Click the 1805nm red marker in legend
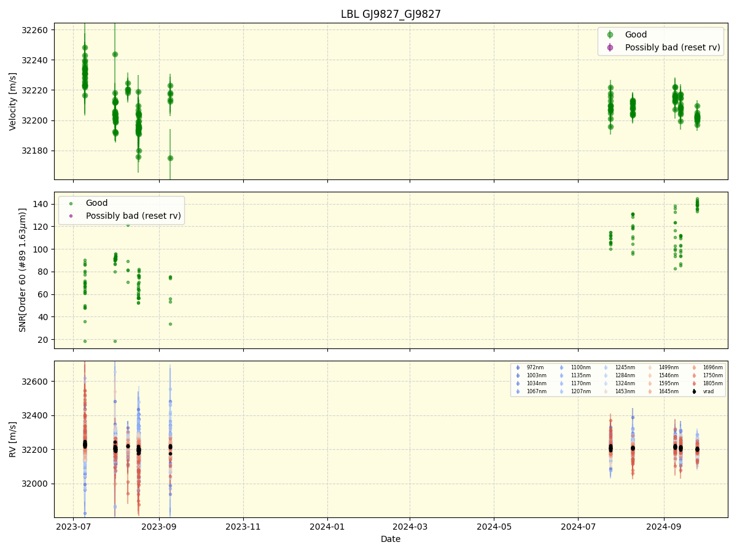Screen dimensions: 737x553 click(695, 383)
